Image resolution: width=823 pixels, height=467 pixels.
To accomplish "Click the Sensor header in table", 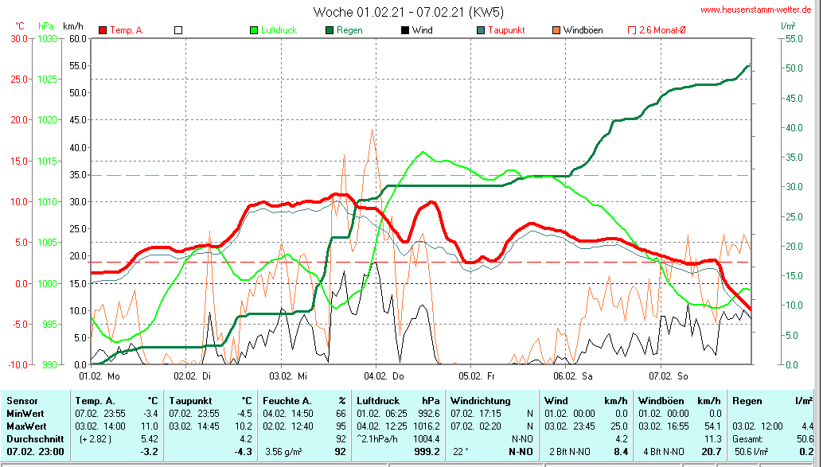I will 22,401.
